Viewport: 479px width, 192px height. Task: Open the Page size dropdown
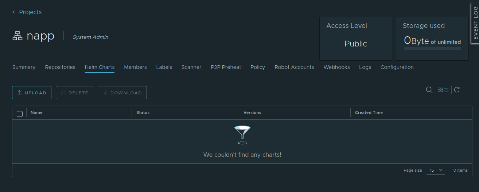pyautogui.click(x=436, y=170)
